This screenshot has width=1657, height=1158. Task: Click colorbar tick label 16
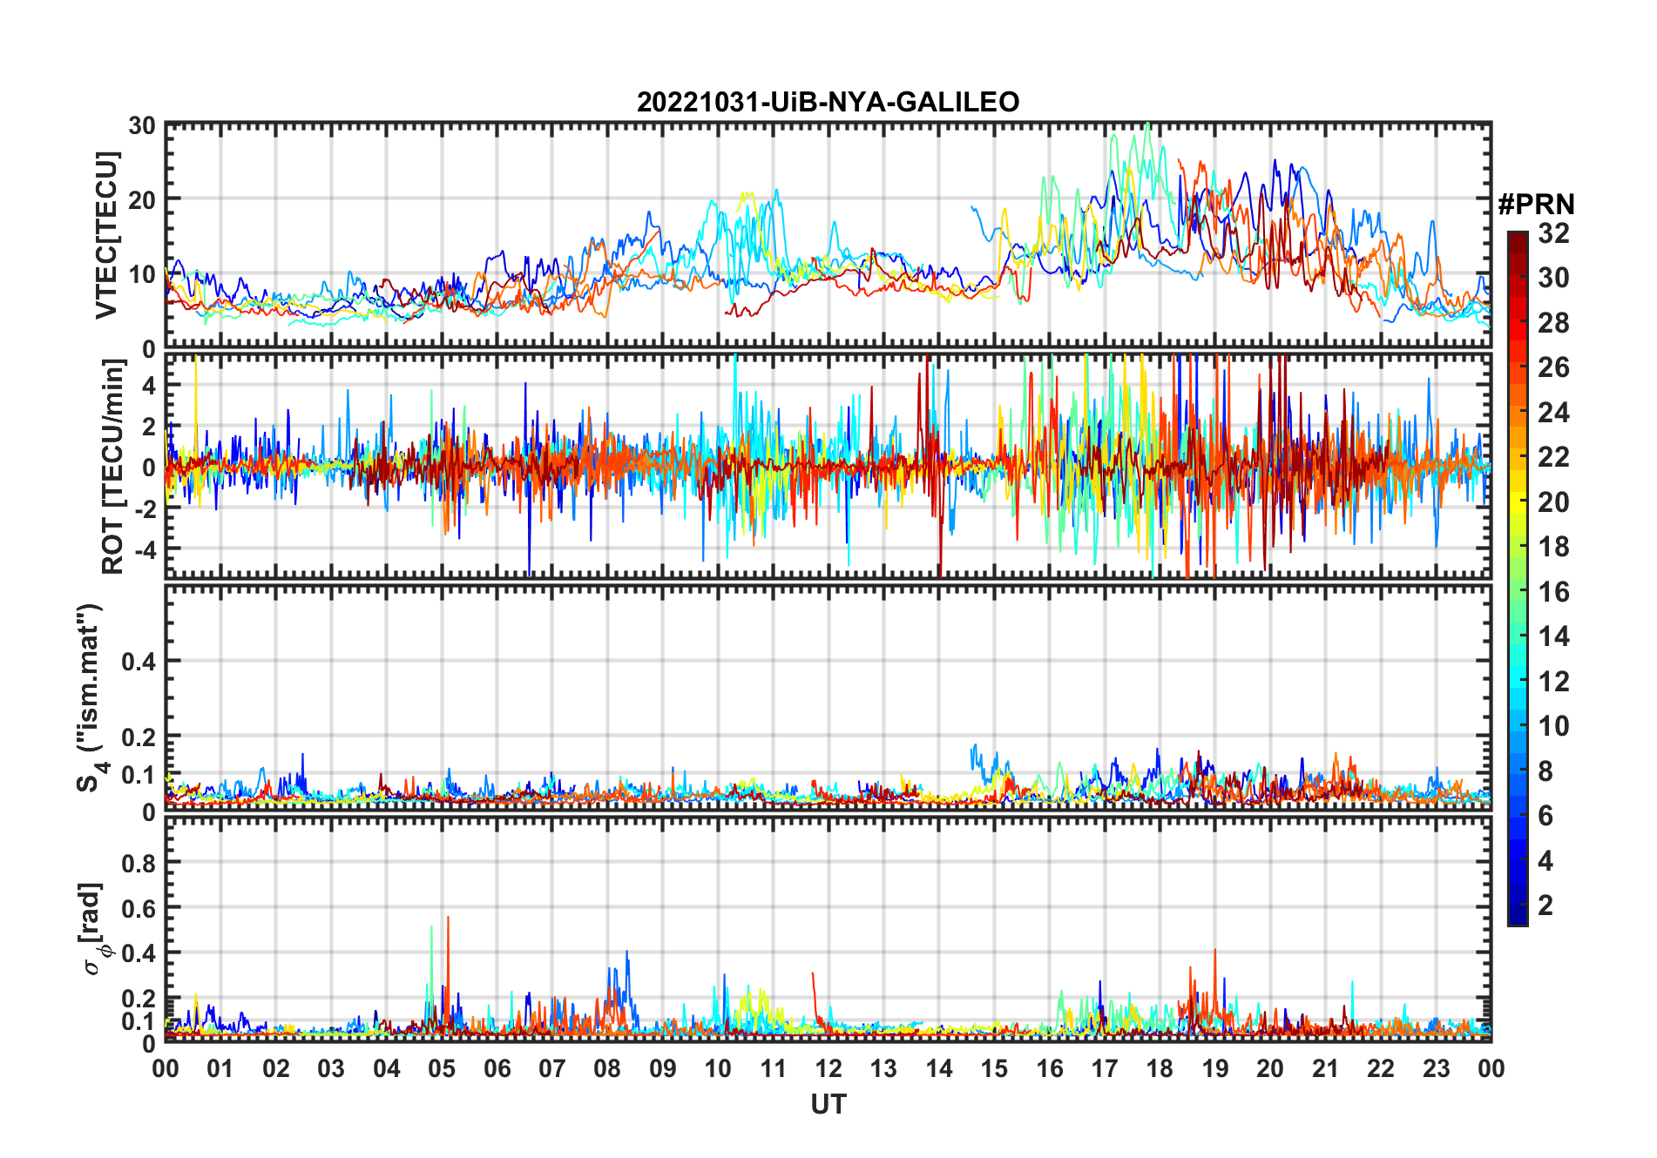1553,592
